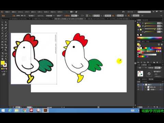
Task: Expand the top layer disclosure triangle
Action: pyautogui.click(x=143, y=85)
